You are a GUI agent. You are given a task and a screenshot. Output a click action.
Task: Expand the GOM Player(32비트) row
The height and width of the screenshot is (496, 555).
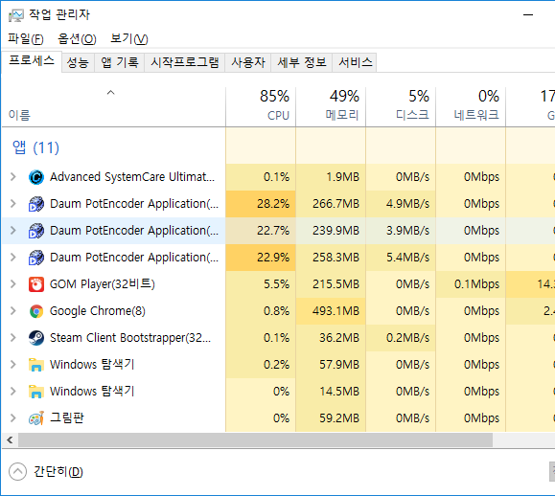coord(13,284)
